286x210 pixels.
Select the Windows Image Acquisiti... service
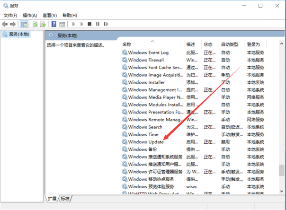pyautogui.click(x=156, y=75)
